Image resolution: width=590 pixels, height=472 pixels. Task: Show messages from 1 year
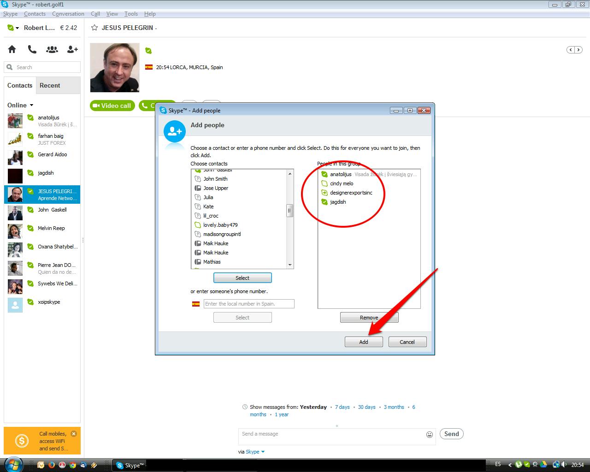(282, 414)
